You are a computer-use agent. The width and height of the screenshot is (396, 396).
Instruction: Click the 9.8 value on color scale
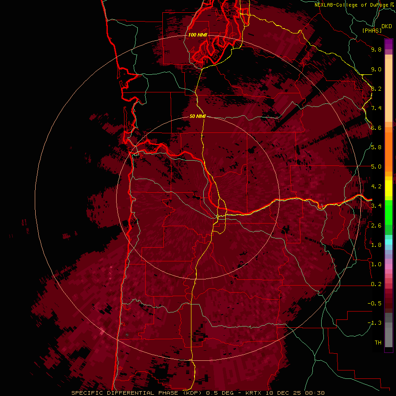[376, 49]
